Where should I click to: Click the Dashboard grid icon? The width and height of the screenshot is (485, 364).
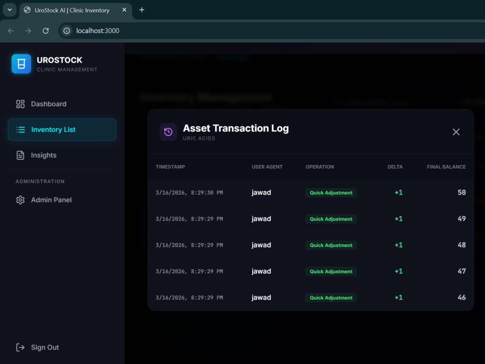pos(20,104)
